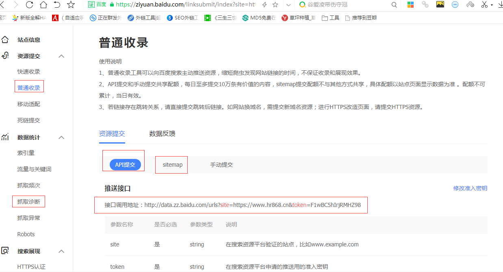Collapse the 数据统计 section chevron

tap(61, 137)
